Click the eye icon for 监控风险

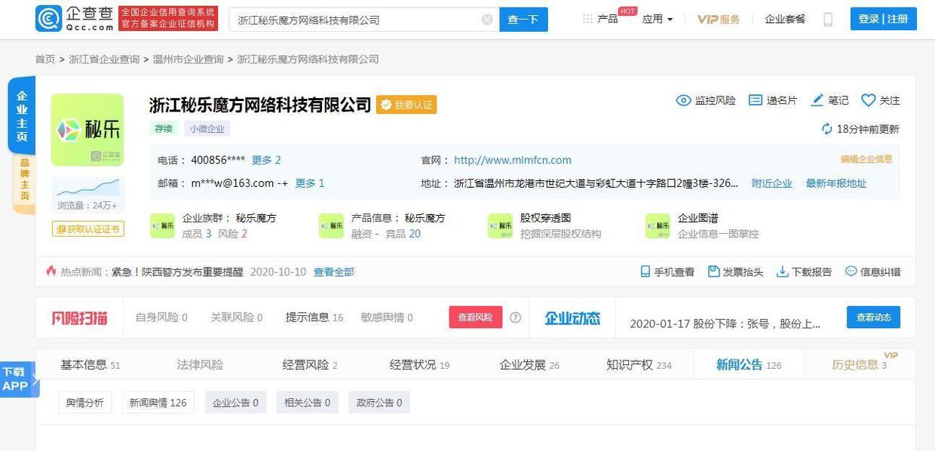683,100
